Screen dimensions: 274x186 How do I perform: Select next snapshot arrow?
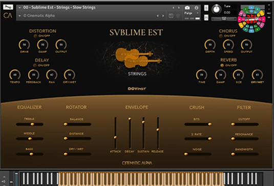pos(163,16)
